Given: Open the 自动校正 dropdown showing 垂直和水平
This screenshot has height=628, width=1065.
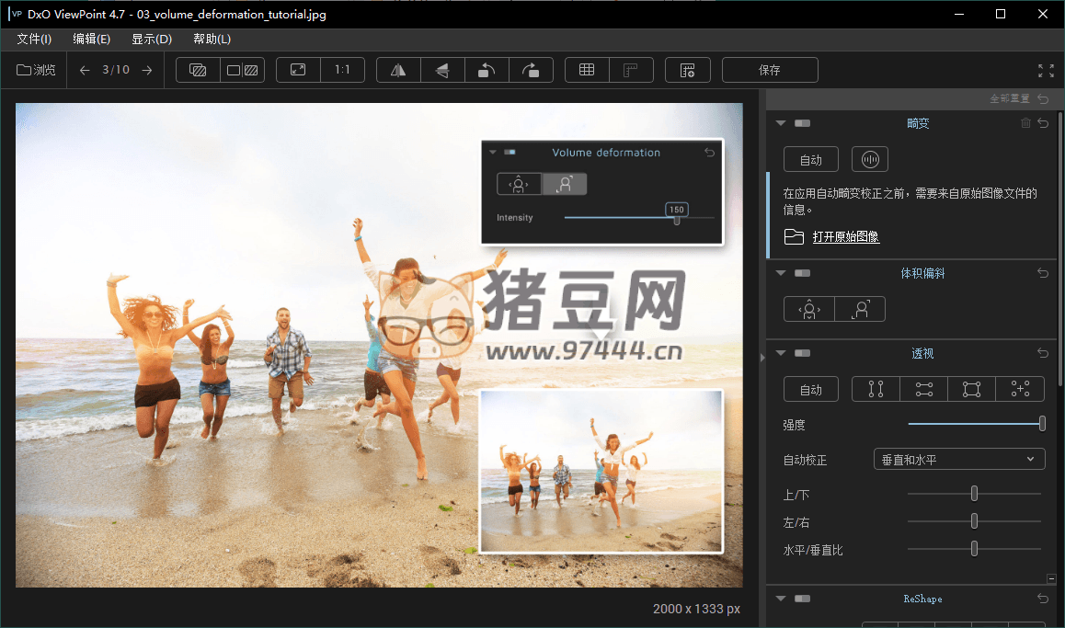Looking at the screenshot, I should 958,459.
